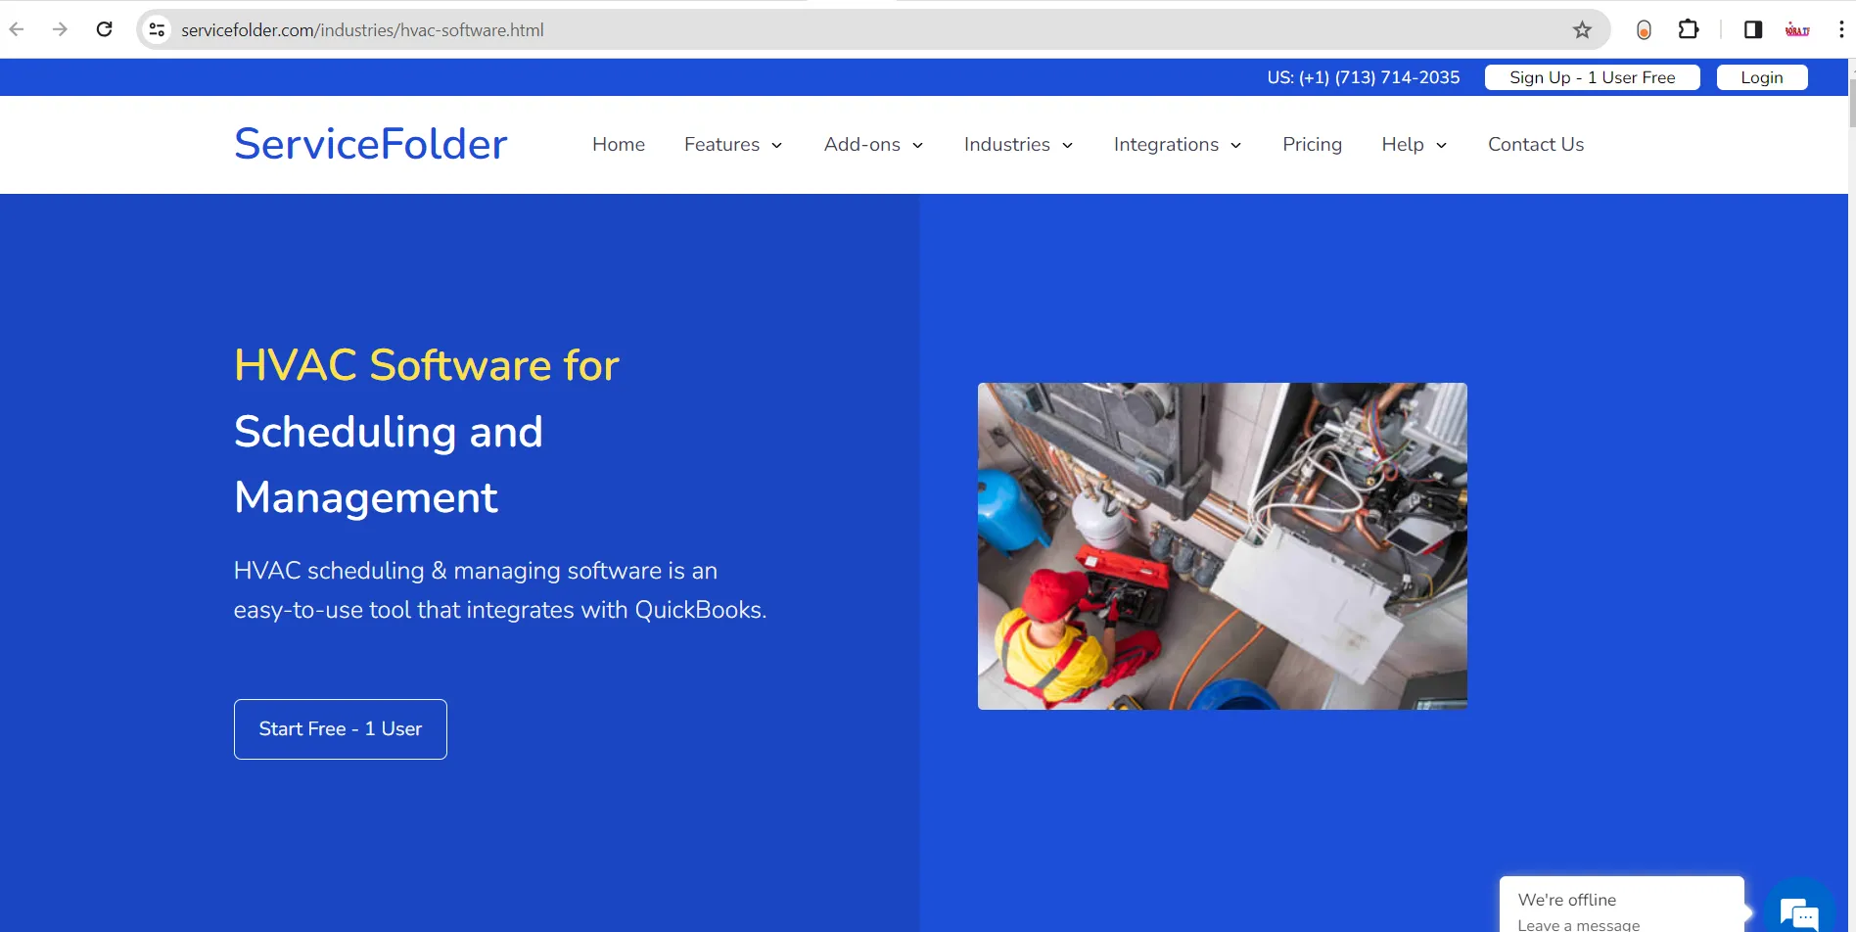The height and width of the screenshot is (932, 1856).
Task: Open the live chat bubble icon
Action: (x=1798, y=912)
